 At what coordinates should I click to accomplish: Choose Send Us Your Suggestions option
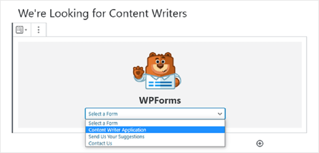click(x=155, y=137)
